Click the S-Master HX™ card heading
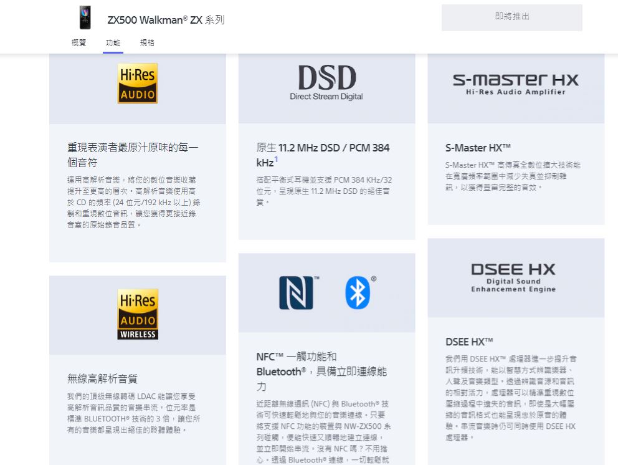Viewport: 618px width, 465px height. click(478, 148)
